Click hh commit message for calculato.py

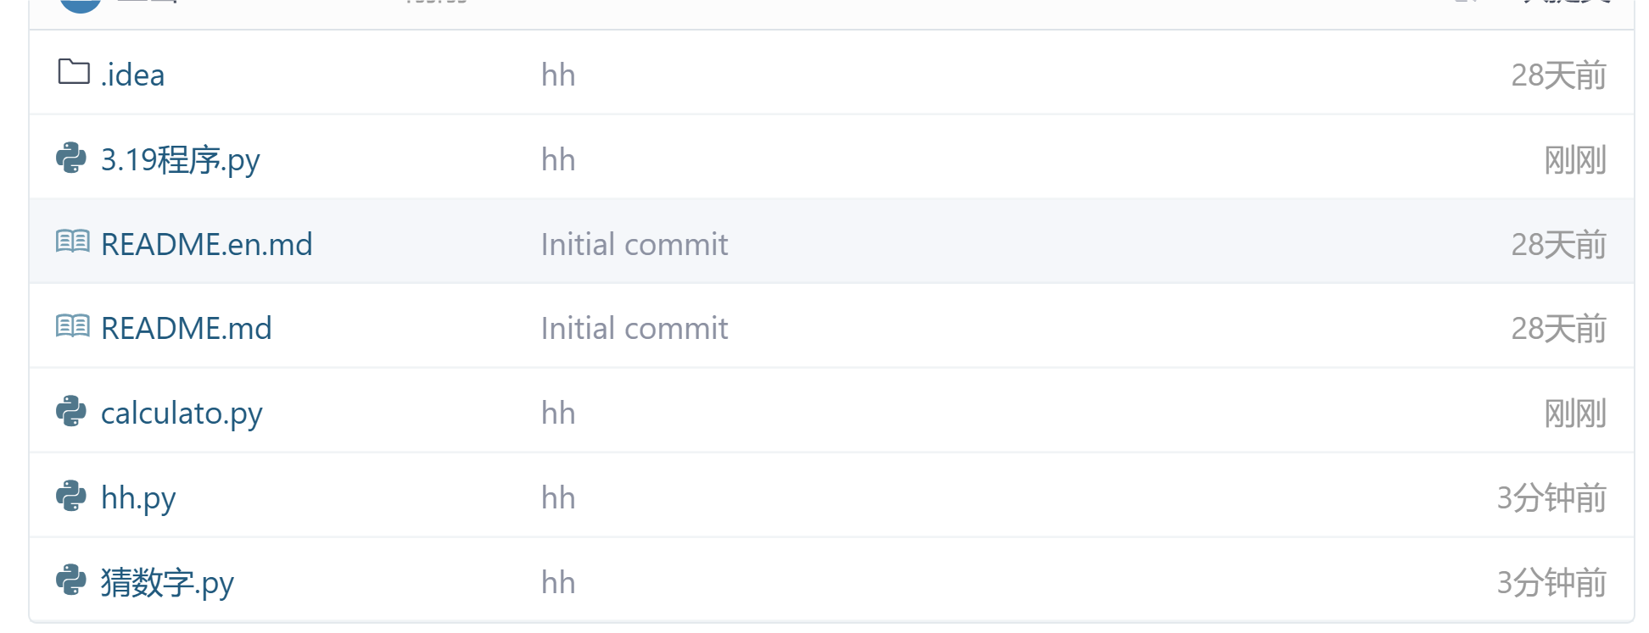coord(558,414)
